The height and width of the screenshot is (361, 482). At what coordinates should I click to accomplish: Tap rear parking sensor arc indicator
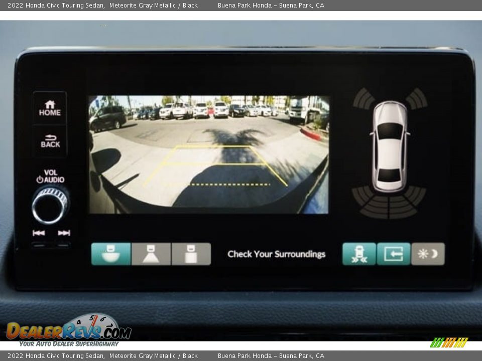point(389,203)
